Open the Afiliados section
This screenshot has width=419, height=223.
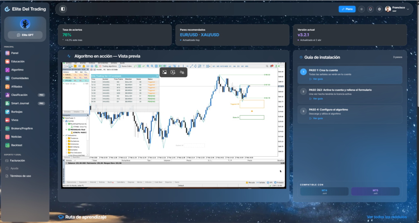click(x=25, y=86)
